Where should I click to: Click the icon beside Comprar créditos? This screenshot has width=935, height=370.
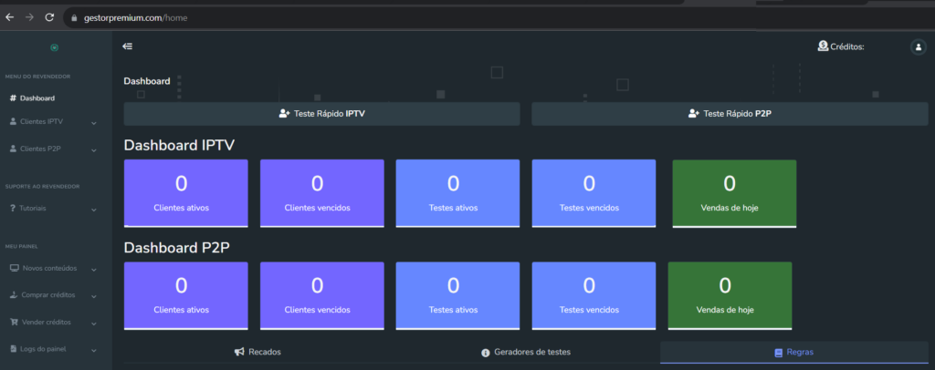(14, 295)
